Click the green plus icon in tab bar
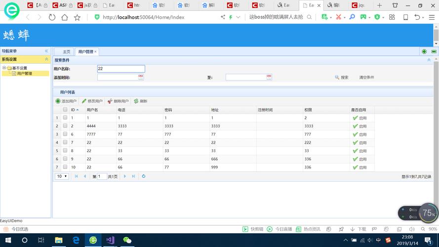This screenshot has width=439, height=247. pos(424,51)
